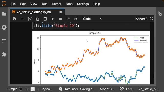The image size is (164, 92).
Task: Open the Settings menu
Action: 83,4
